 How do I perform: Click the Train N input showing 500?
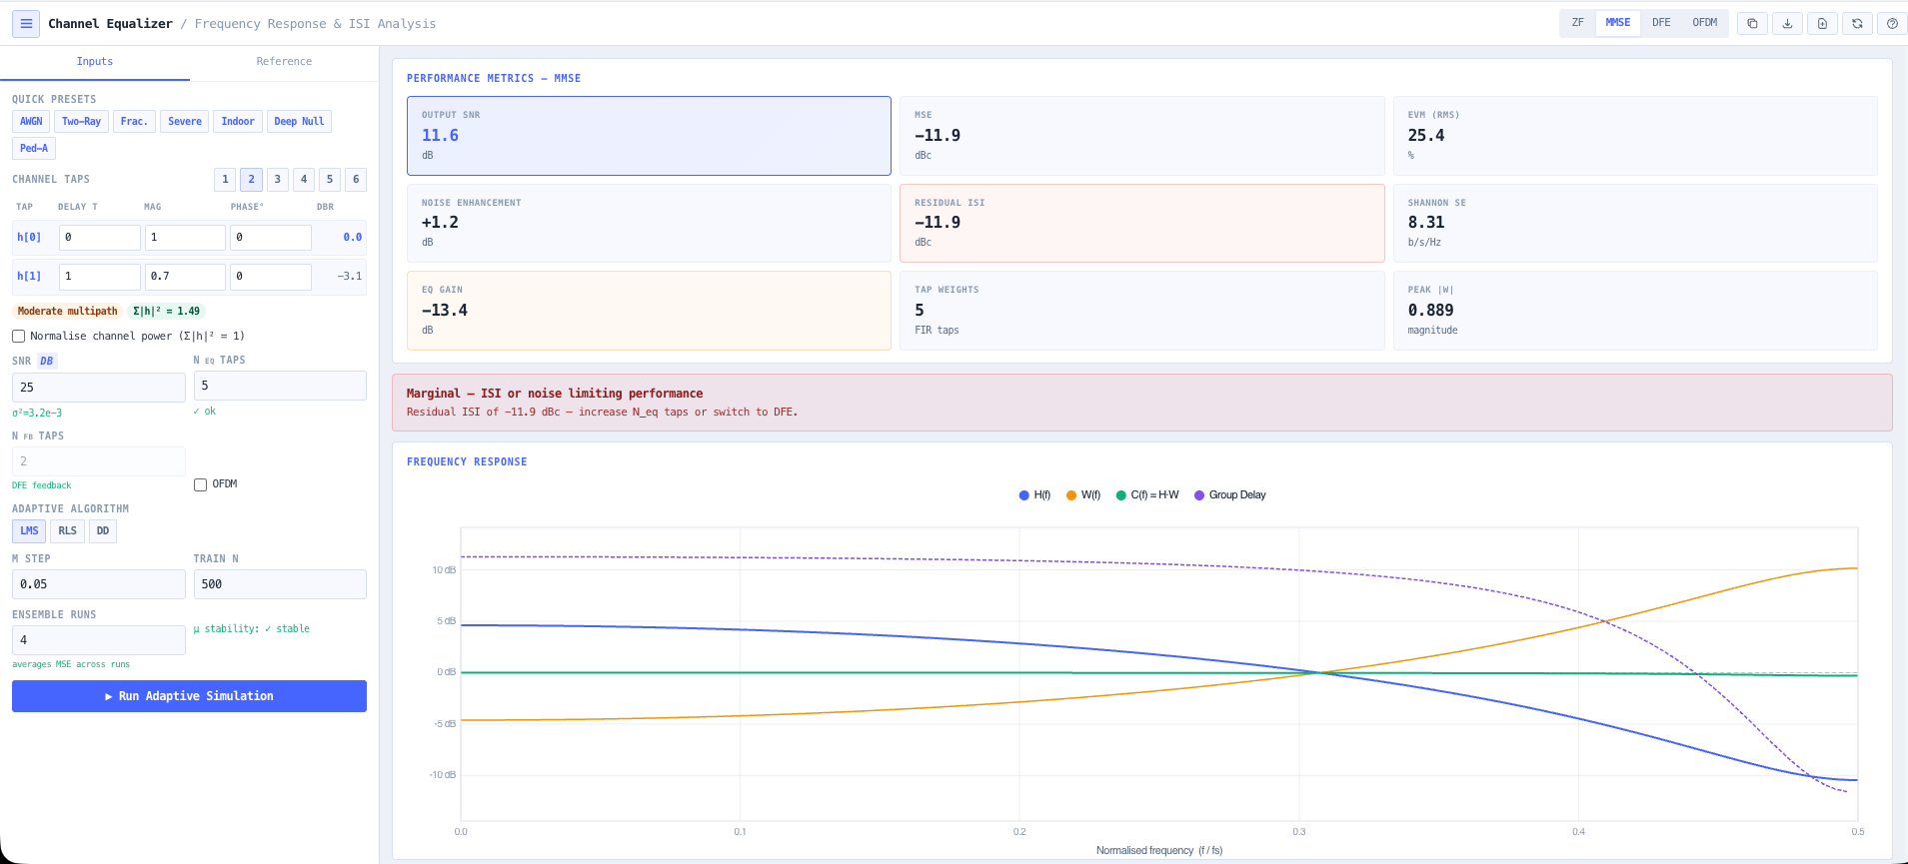280,584
